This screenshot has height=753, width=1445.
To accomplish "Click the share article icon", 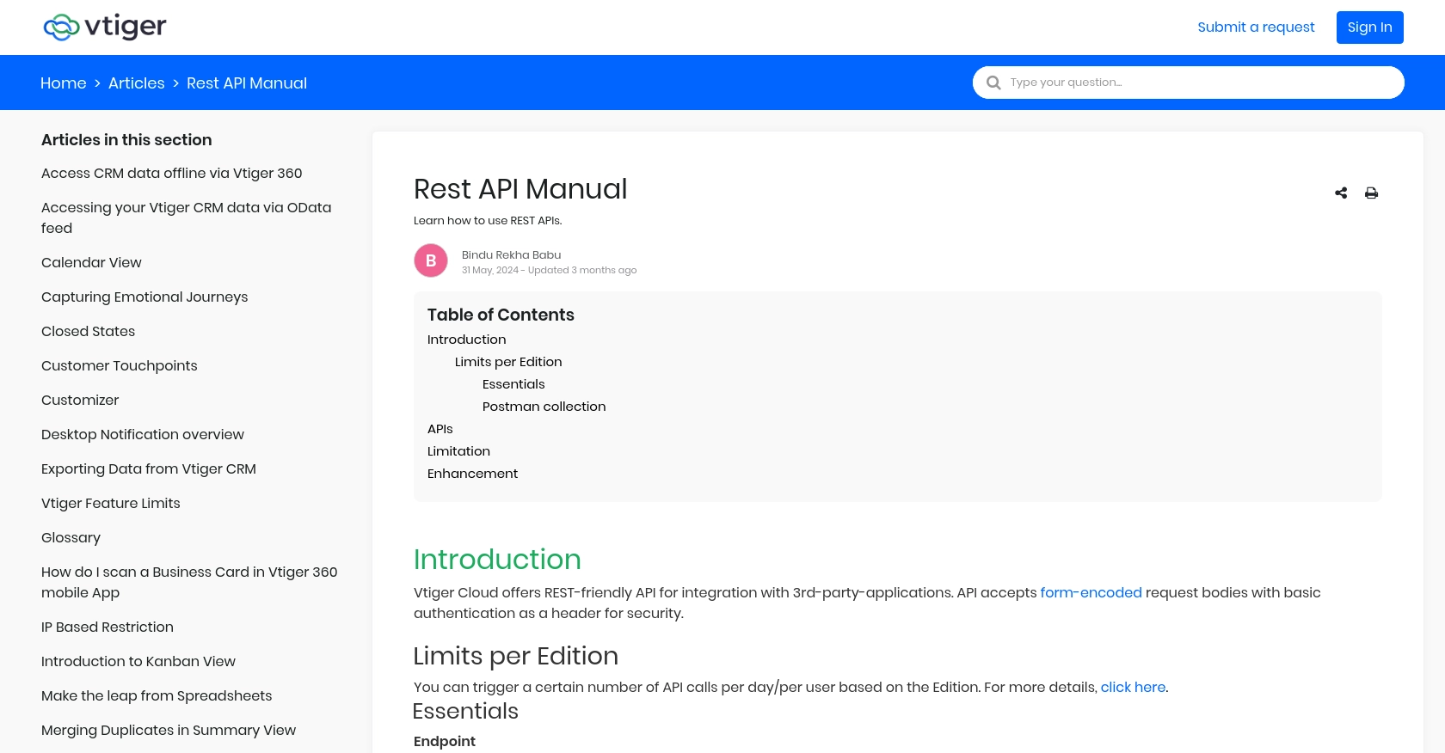I will [1341, 193].
